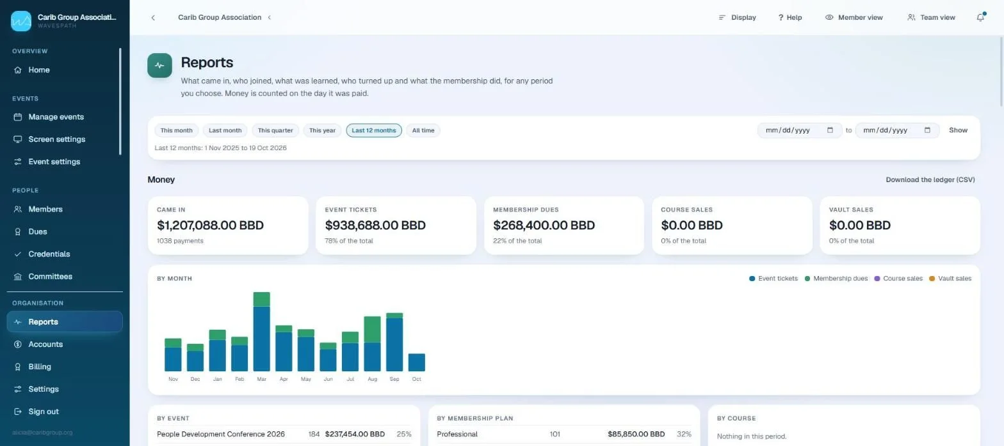Toggle Vault sales legend entry

(x=950, y=279)
